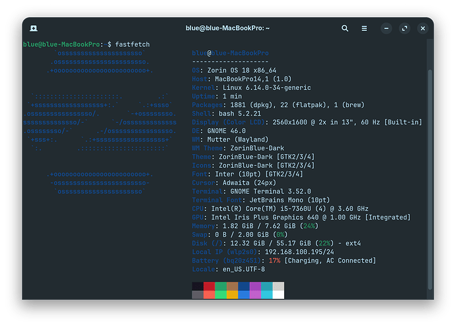The height and width of the screenshot is (326, 456).
Task: Click the dark navy blue color block
Action: (x=244, y=286)
